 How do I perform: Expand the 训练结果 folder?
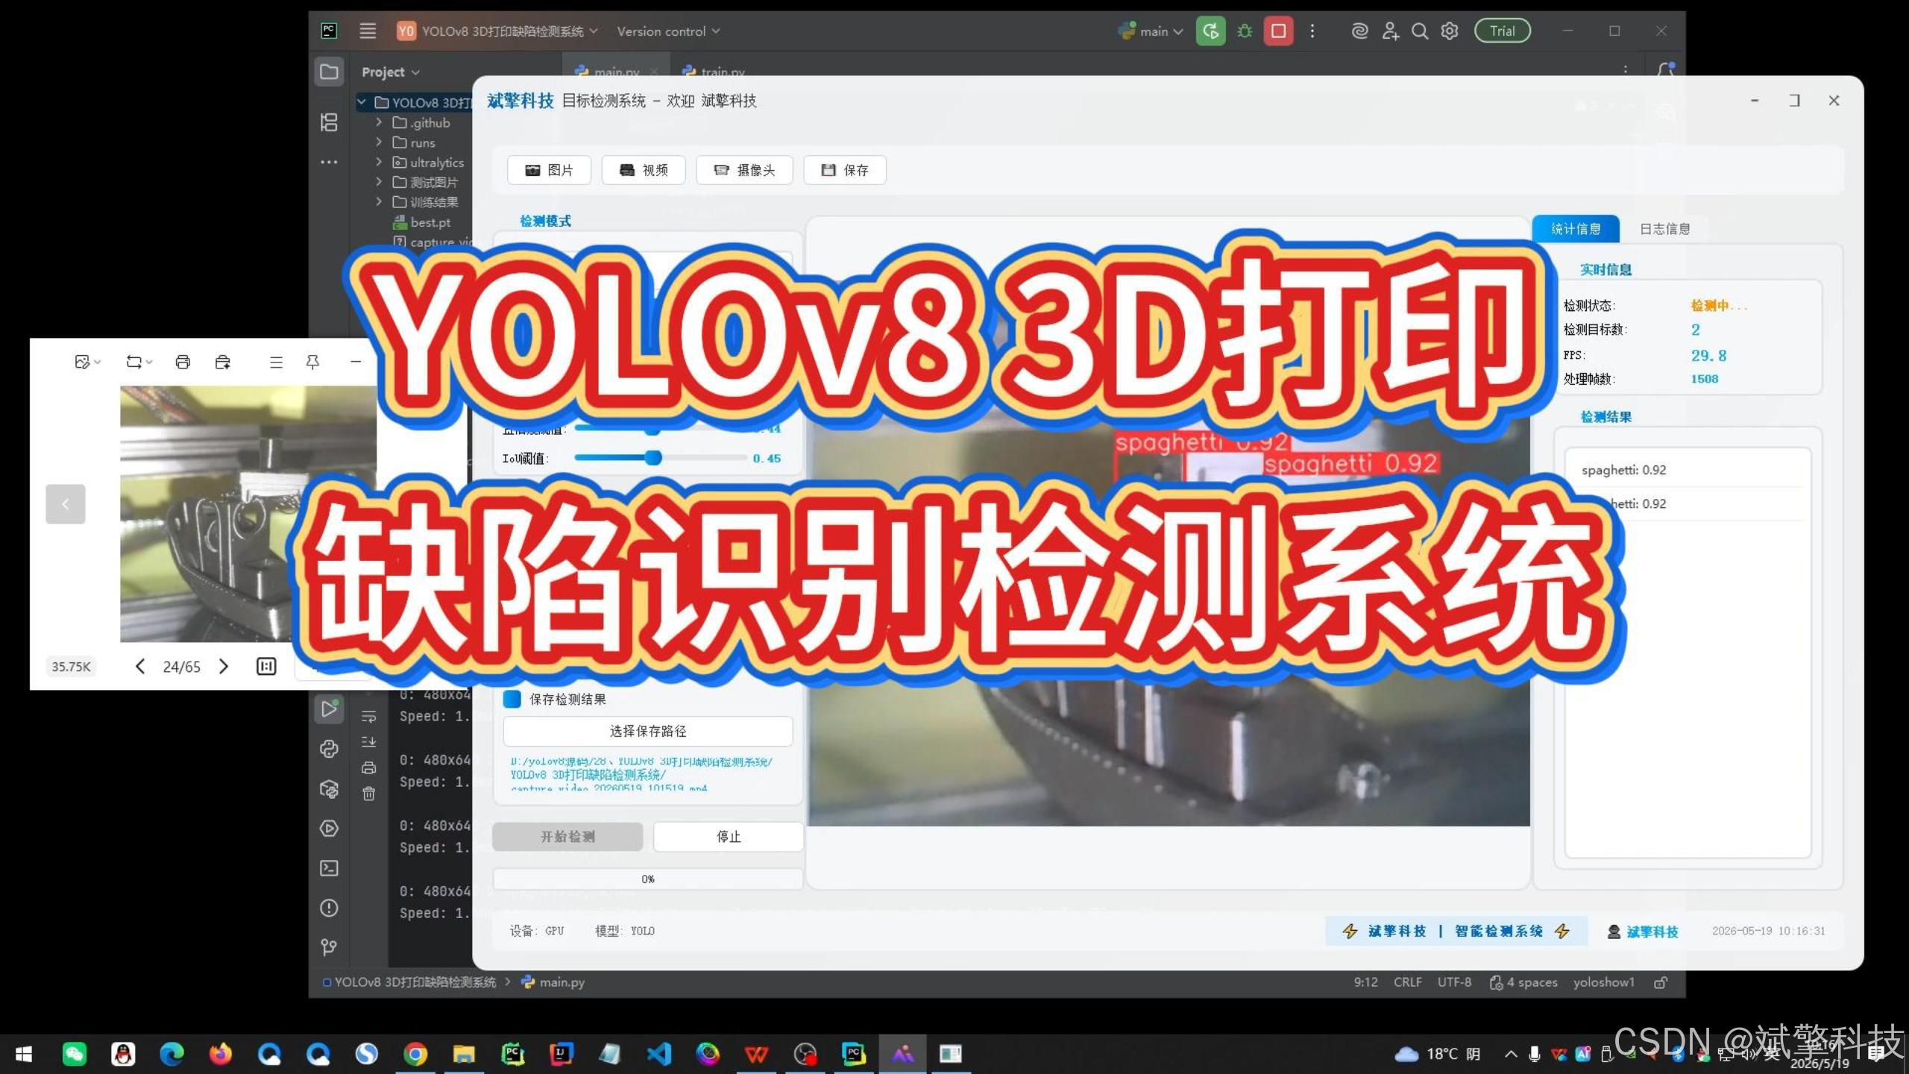(379, 201)
